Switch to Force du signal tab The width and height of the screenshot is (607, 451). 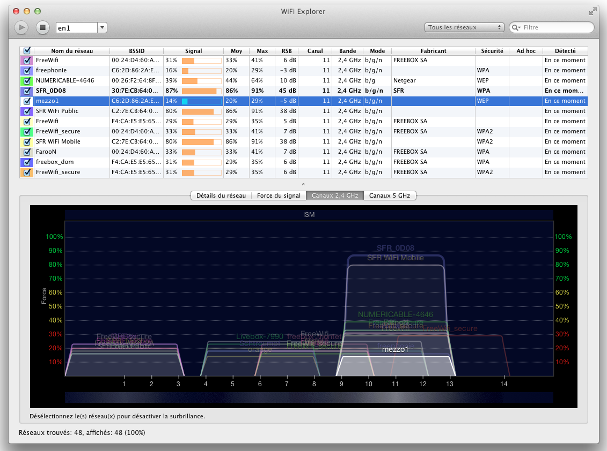[279, 196]
